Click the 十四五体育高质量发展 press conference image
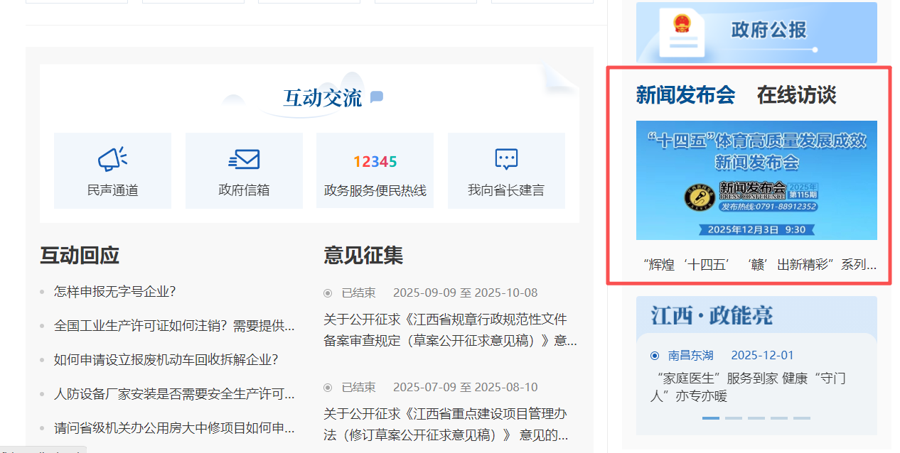This screenshot has width=900, height=453. [x=756, y=180]
